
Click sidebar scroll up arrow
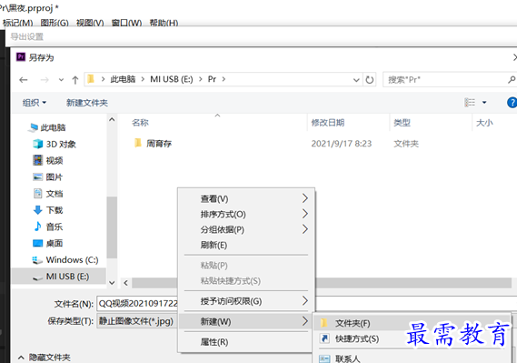coord(112,119)
